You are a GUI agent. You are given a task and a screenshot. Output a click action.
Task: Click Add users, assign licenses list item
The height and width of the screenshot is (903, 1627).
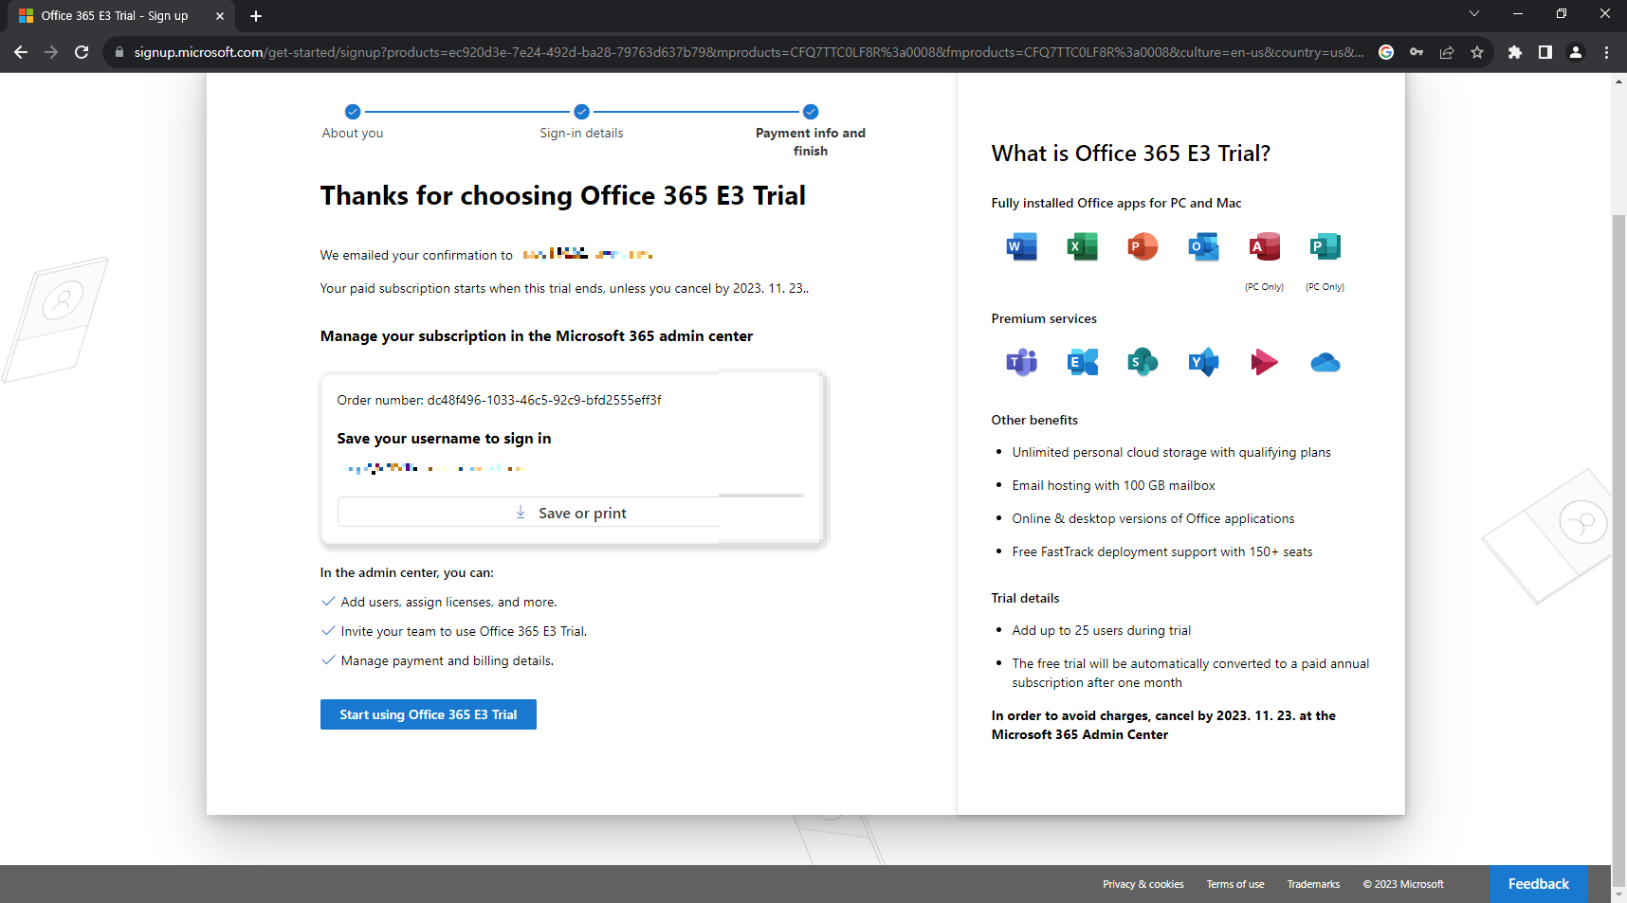point(448,602)
